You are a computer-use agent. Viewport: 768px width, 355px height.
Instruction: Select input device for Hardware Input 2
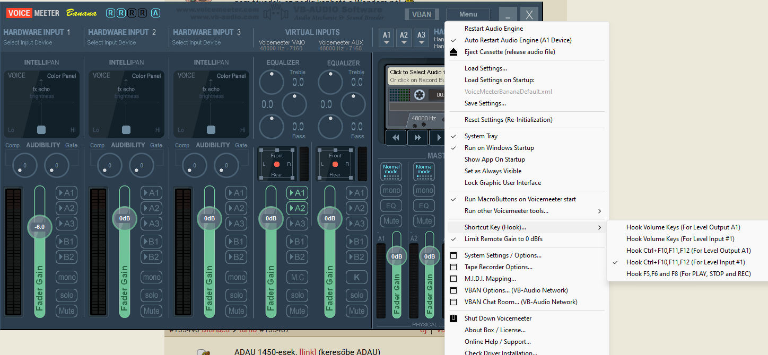coord(111,42)
